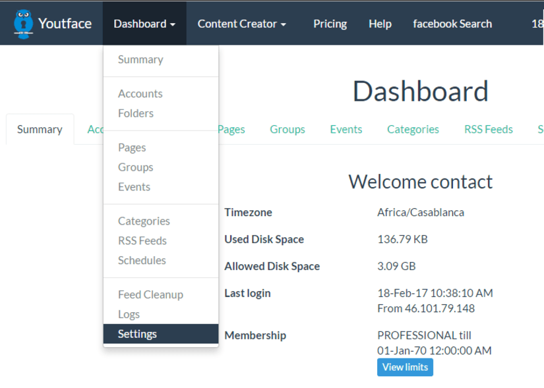Click the Used Disk Space label
The image size is (544, 388).
pyautogui.click(x=264, y=239)
